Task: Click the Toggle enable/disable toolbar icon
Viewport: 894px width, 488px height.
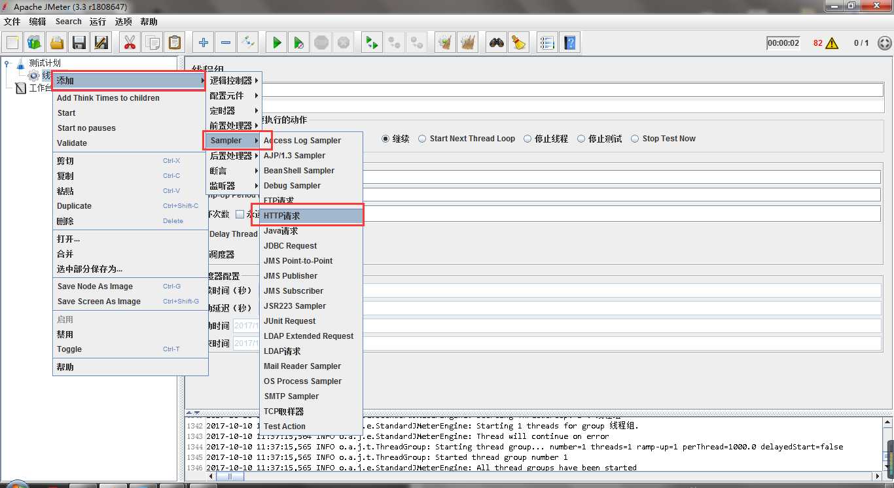Action: pyautogui.click(x=248, y=43)
